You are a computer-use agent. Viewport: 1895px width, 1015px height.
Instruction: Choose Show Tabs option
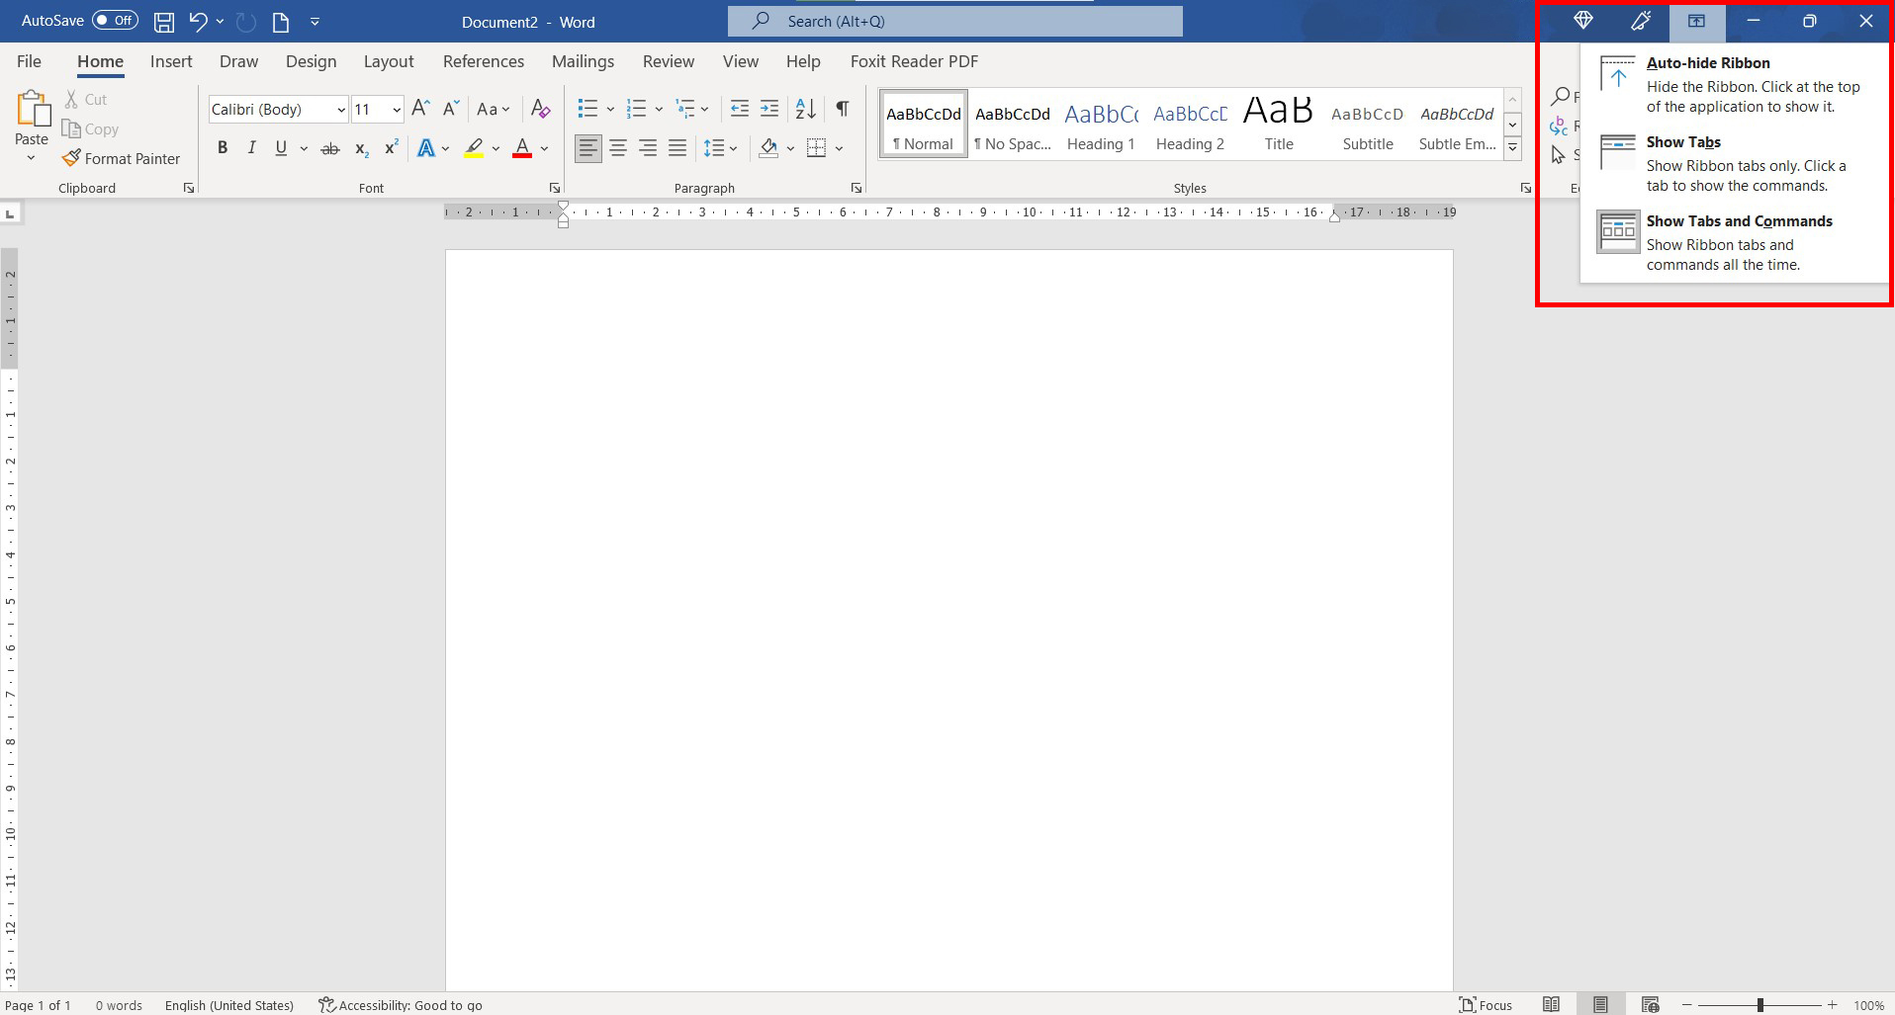point(1735,164)
